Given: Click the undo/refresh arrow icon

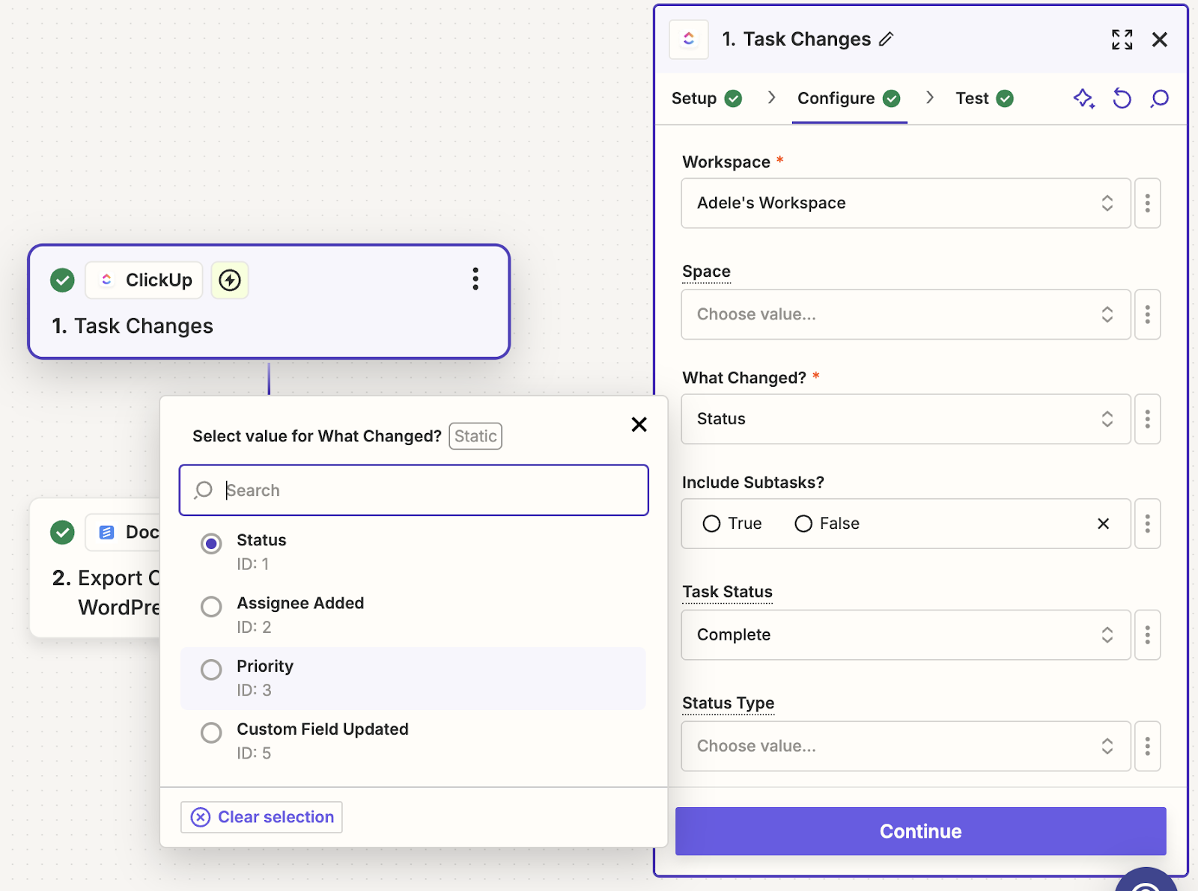Looking at the screenshot, I should [x=1122, y=99].
